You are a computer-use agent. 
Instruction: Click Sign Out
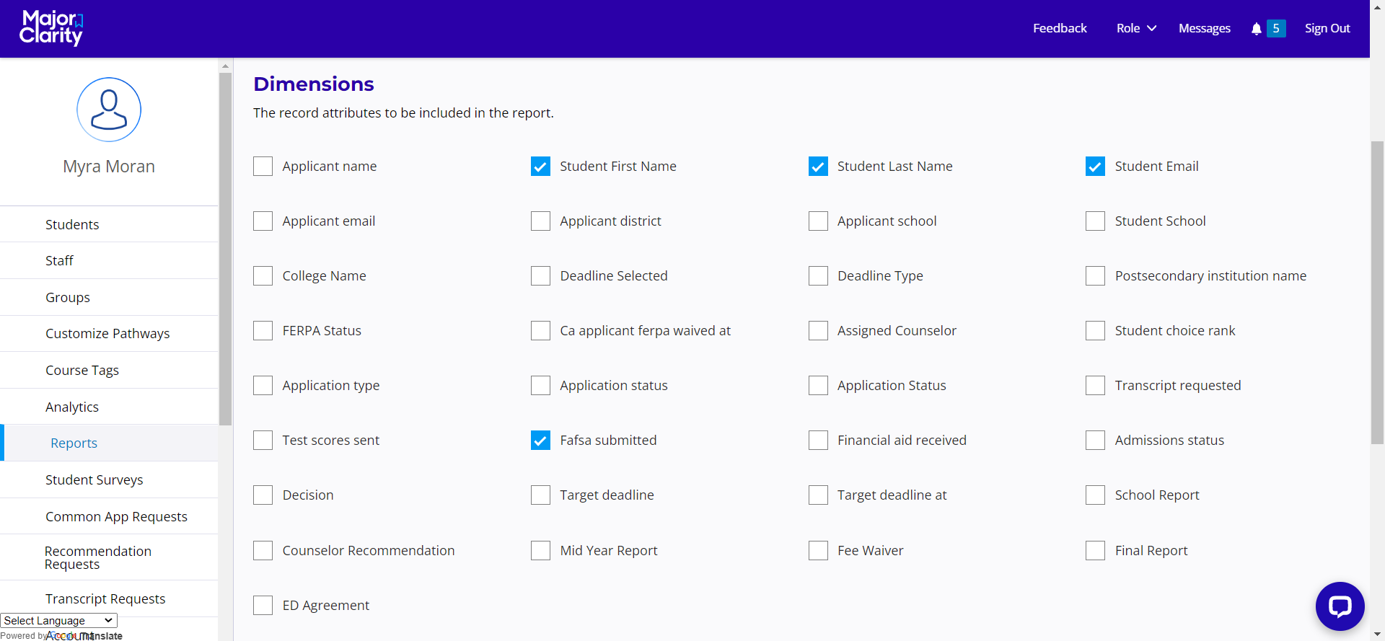pyautogui.click(x=1327, y=29)
